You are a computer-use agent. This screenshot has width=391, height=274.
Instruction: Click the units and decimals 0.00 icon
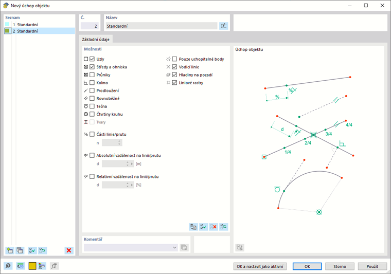[x=21, y=266]
